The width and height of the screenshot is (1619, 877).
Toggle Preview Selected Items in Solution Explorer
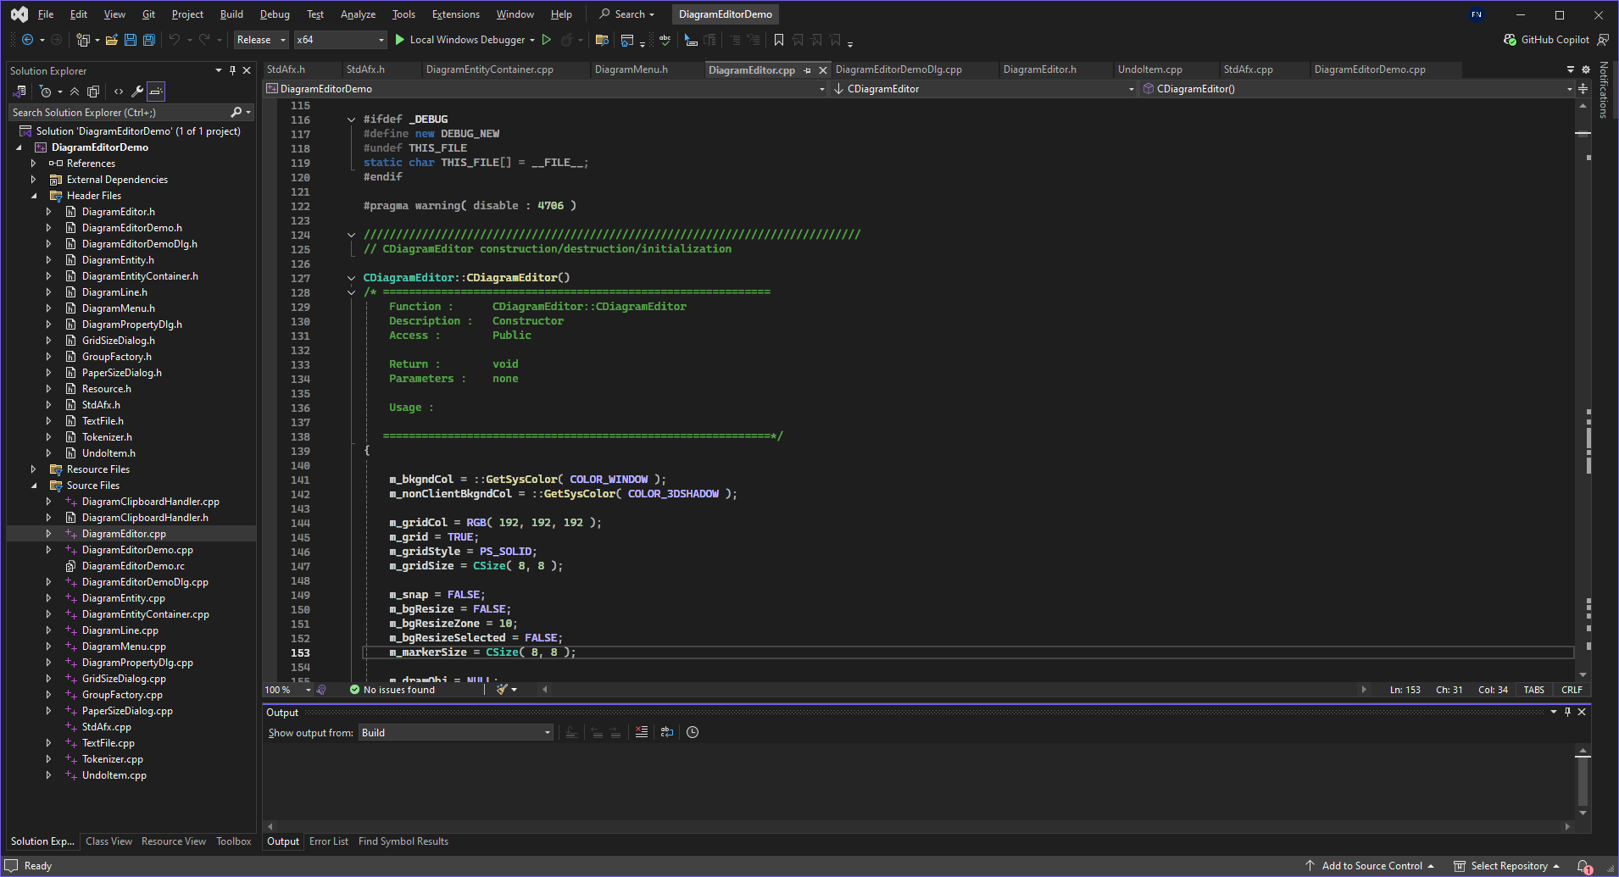pos(156,92)
